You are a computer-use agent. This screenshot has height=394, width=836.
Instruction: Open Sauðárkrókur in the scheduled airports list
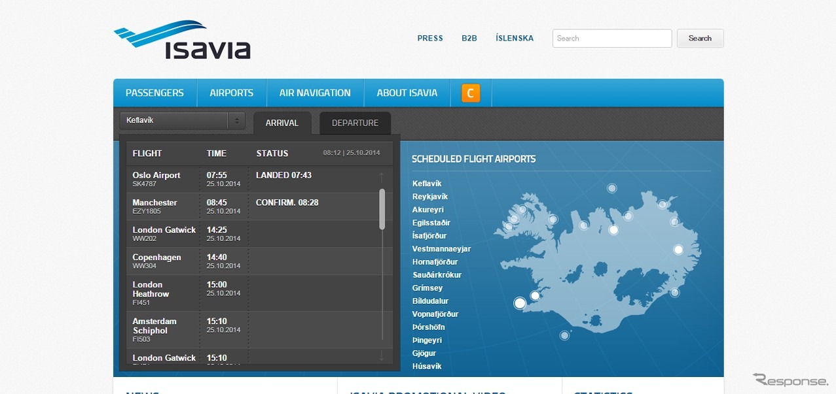(437, 275)
